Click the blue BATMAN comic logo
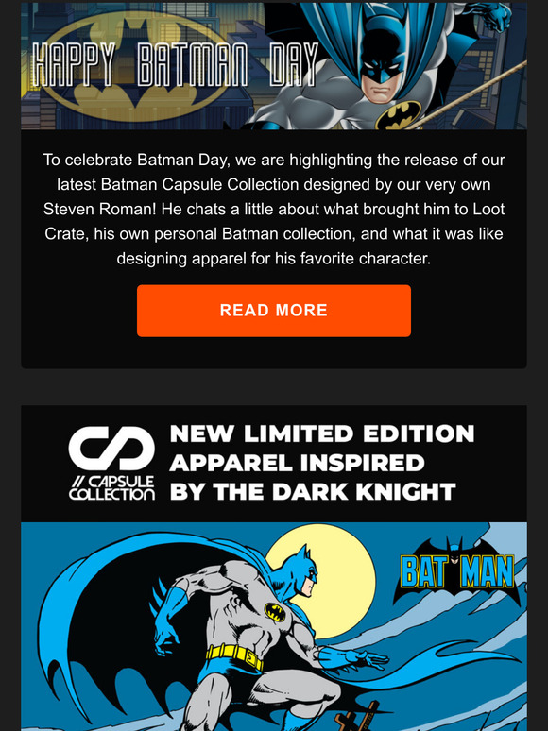Screen dimensions: 548x731 click(x=456, y=571)
